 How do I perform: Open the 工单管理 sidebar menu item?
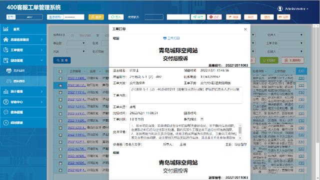[23, 50]
